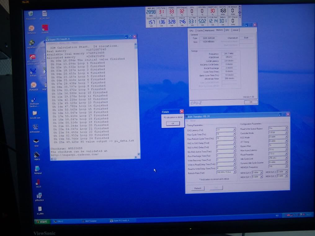The width and height of the screenshot is (315, 236).
Task: Switch to the CPU tab in CPU-Z
Action: click(x=191, y=30)
